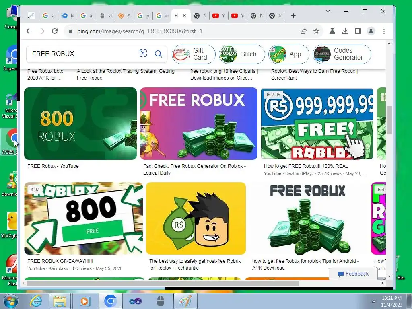The height and width of the screenshot is (309, 412).
Task: Open 'free robux png 10 free Cliparts' link
Action: (x=224, y=74)
